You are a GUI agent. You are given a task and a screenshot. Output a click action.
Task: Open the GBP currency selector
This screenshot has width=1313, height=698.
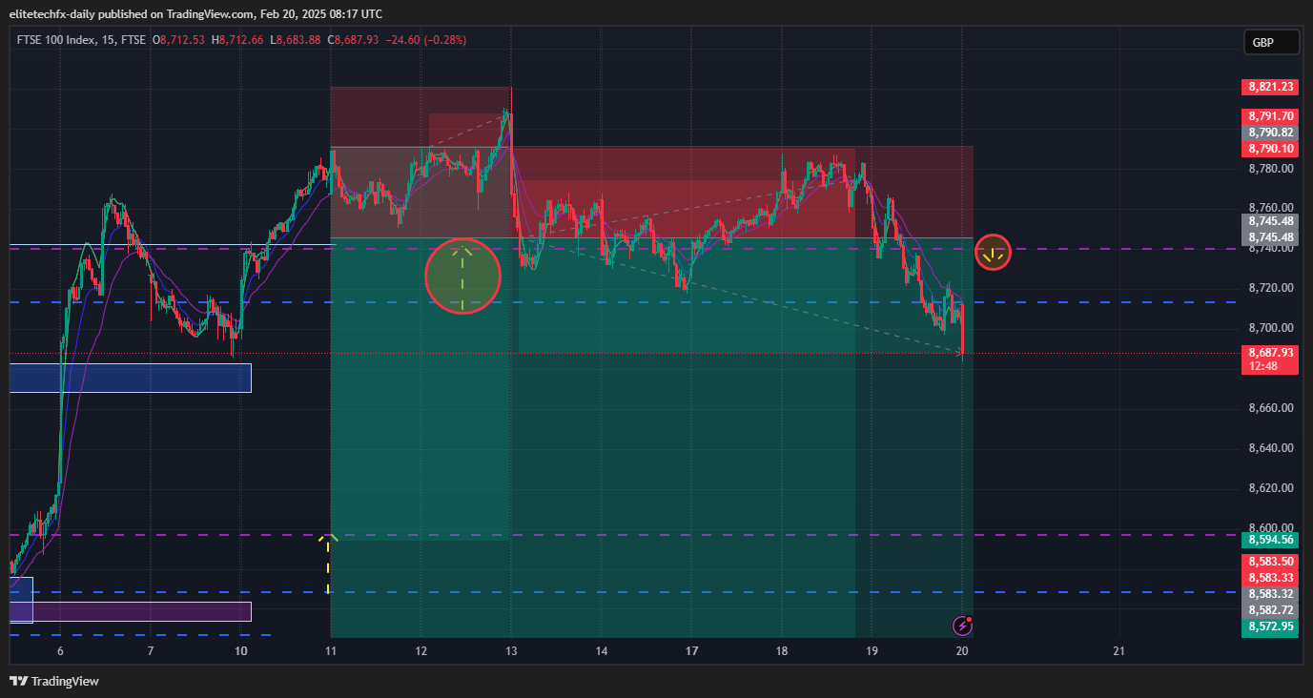pyautogui.click(x=1271, y=43)
